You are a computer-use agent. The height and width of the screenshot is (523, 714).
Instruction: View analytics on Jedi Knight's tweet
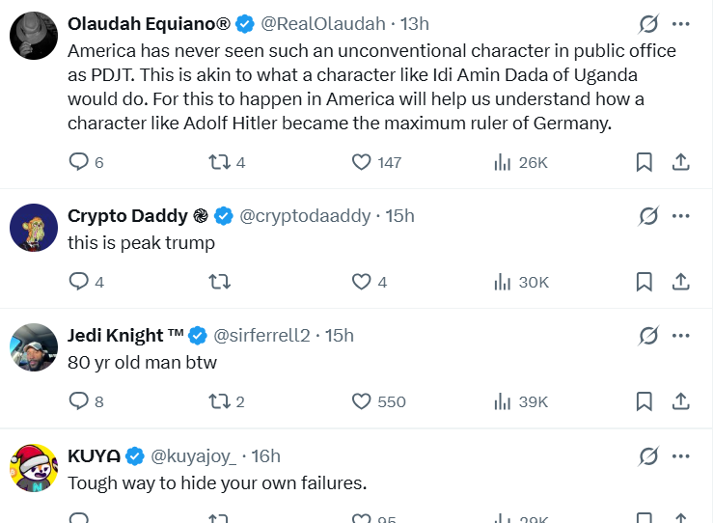(502, 401)
